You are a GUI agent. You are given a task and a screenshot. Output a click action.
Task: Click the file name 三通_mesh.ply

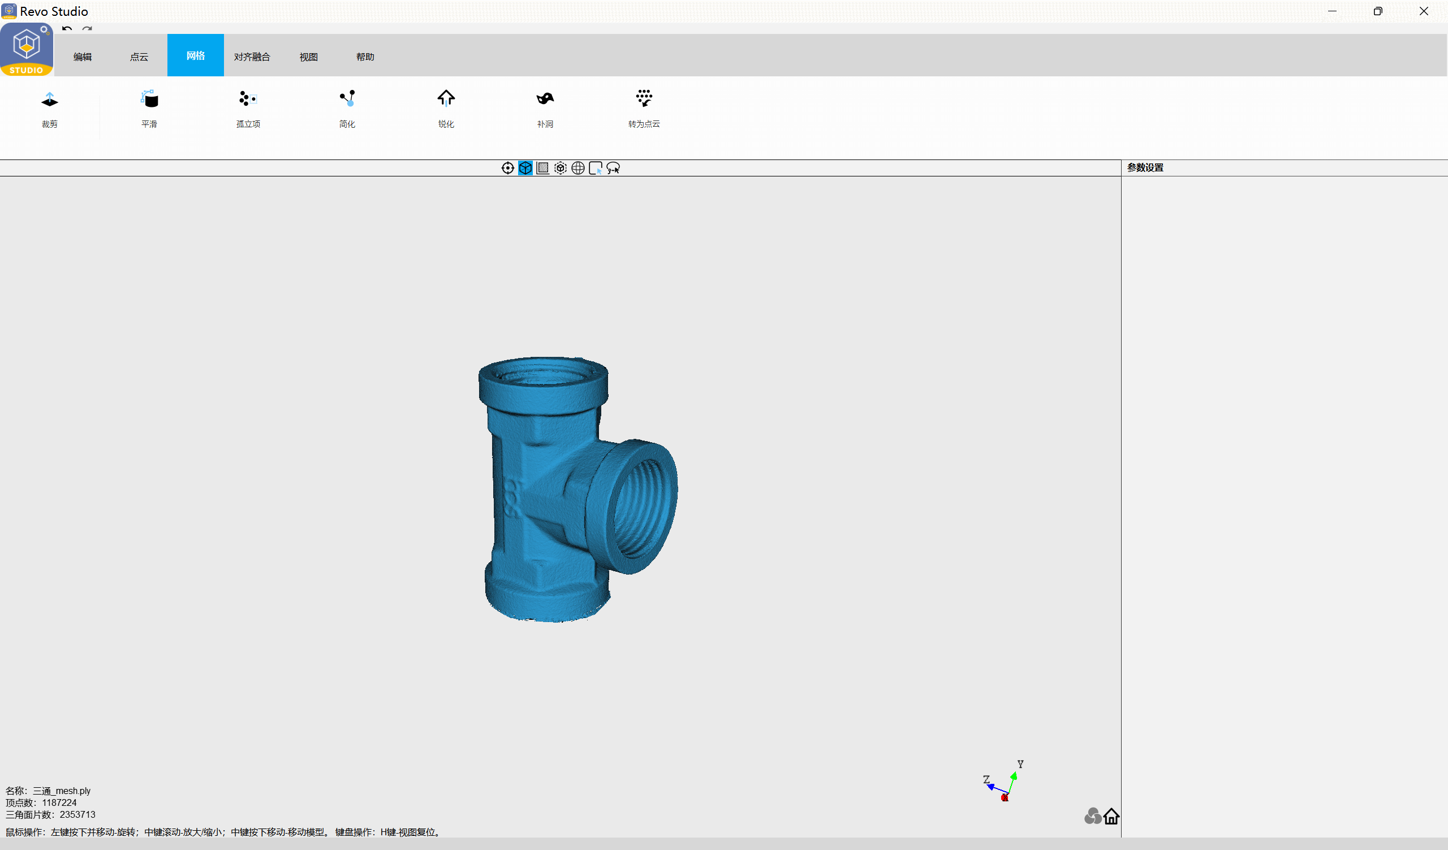62,791
